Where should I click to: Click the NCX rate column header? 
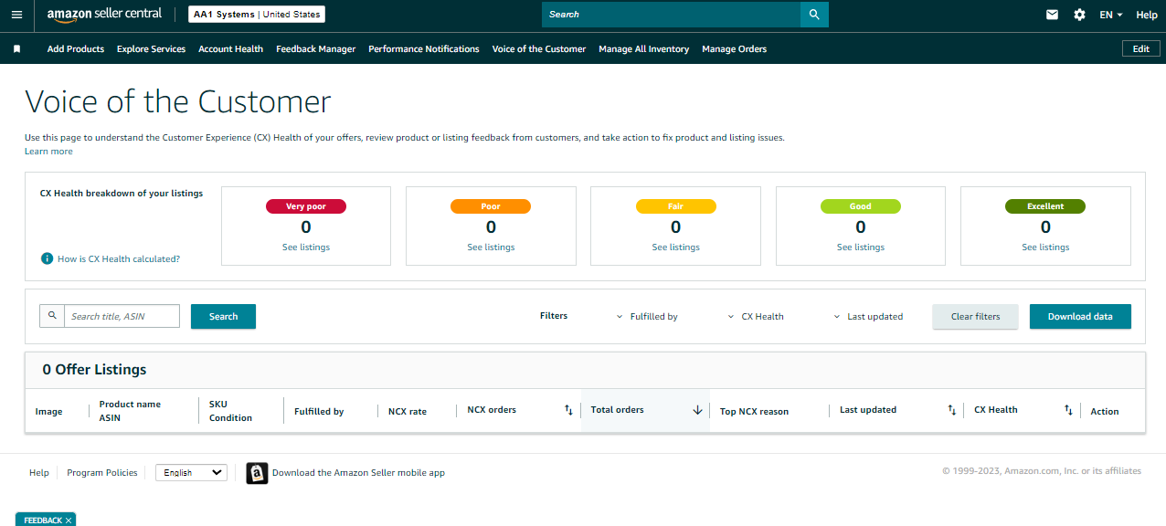(x=408, y=412)
